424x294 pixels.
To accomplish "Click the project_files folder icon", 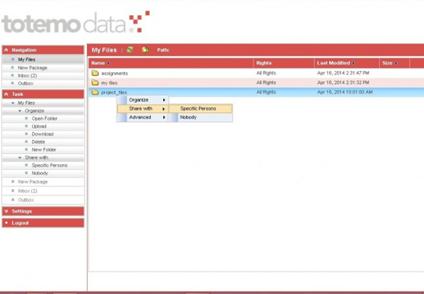I will (95, 92).
